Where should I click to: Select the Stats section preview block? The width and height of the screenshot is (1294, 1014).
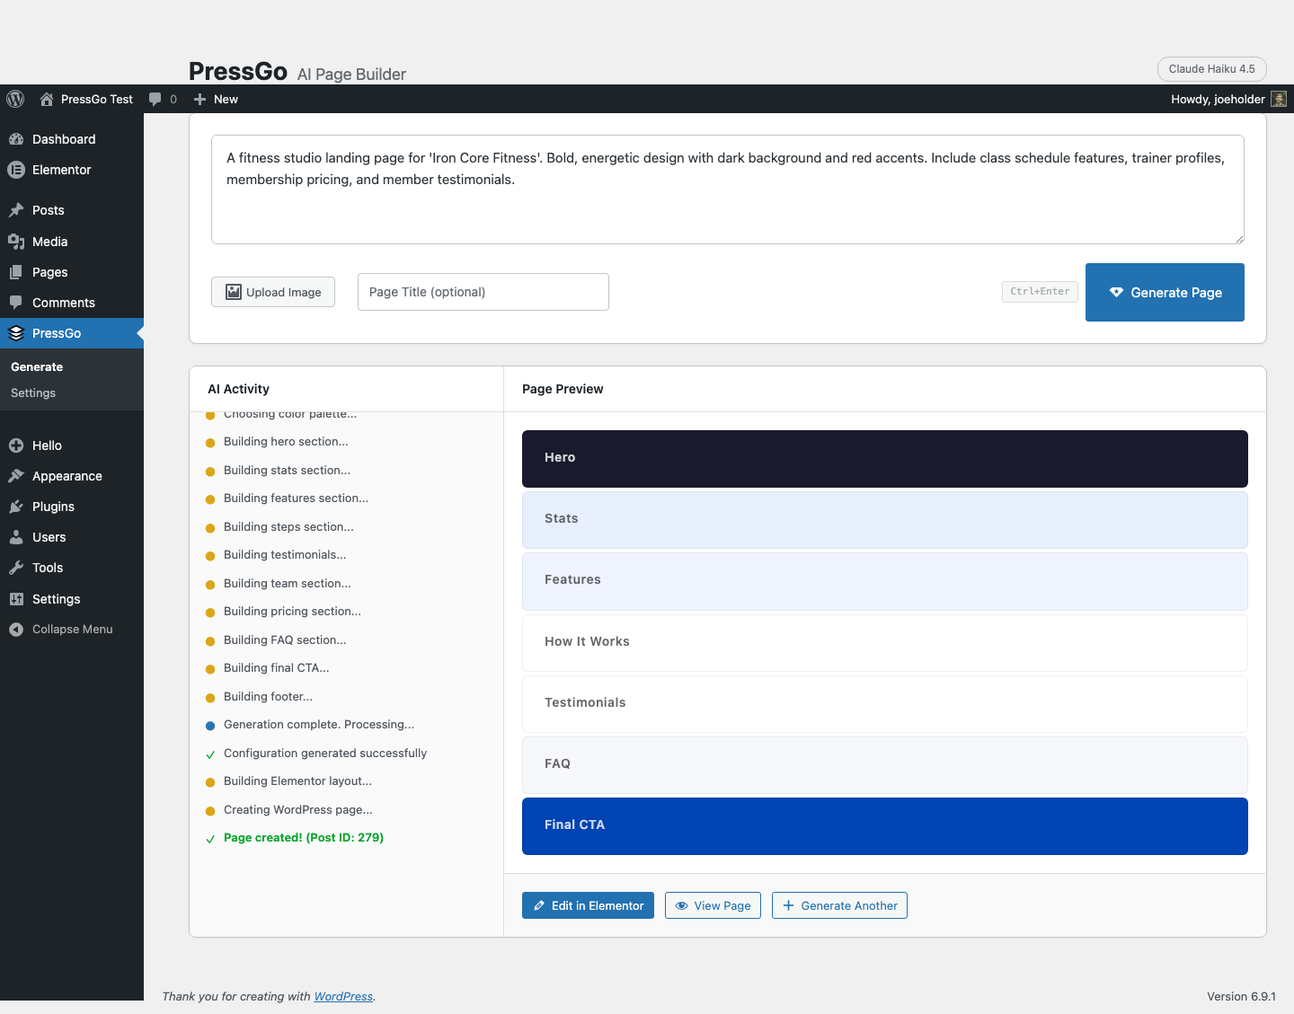point(885,520)
